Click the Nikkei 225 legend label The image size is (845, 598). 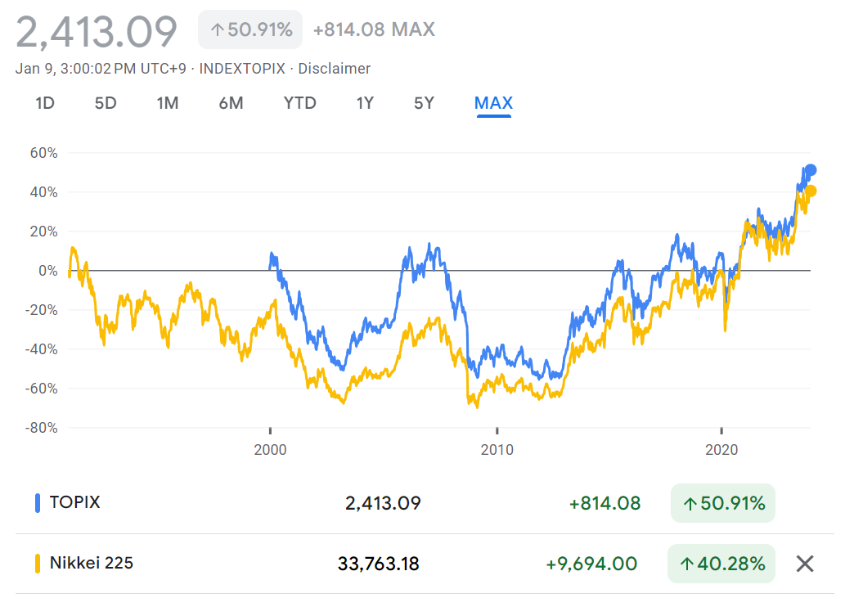coord(92,563)
